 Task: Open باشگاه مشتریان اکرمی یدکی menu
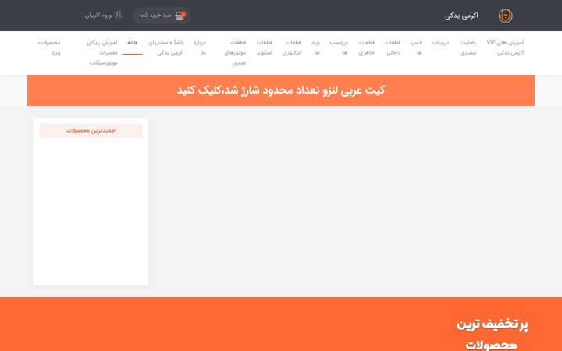pyautogui.click(x=166, y=48)
